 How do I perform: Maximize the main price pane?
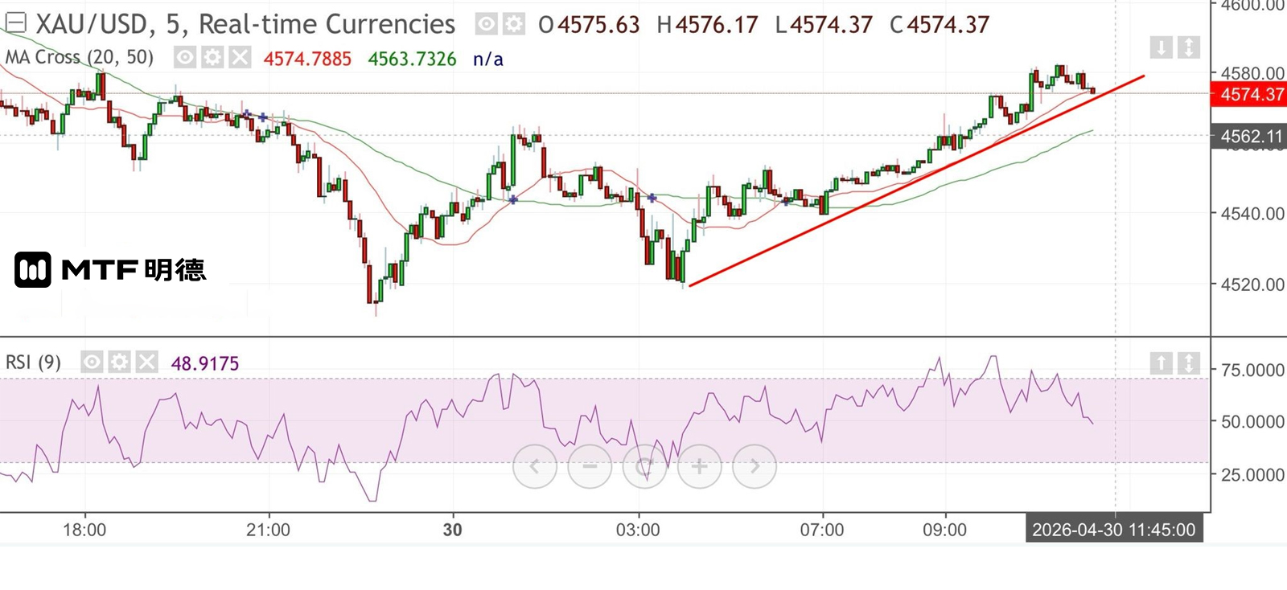tap(1188, 47)
